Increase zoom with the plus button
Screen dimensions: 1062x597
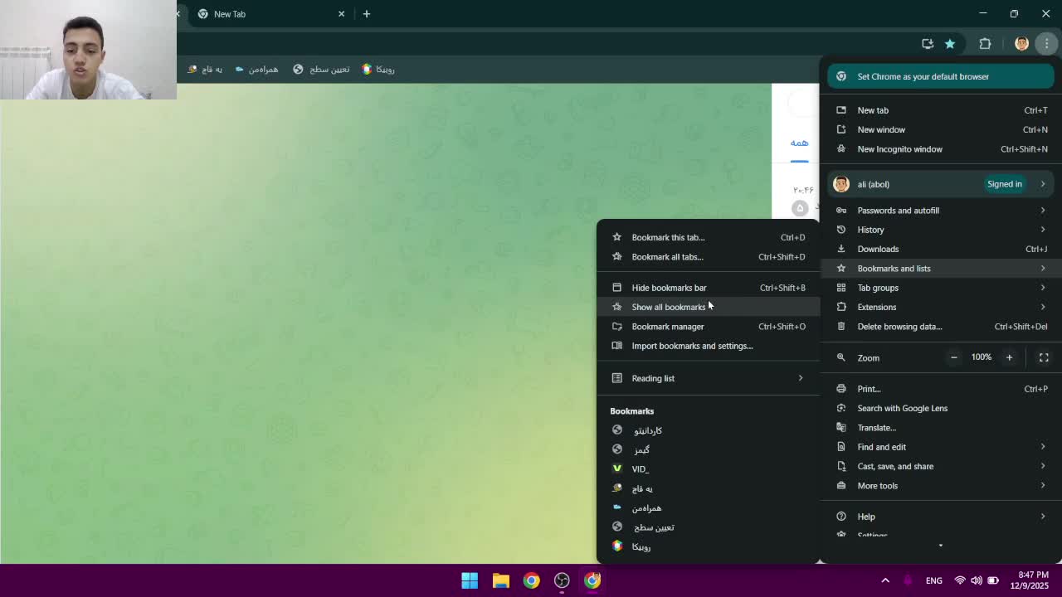(1009, 357)
